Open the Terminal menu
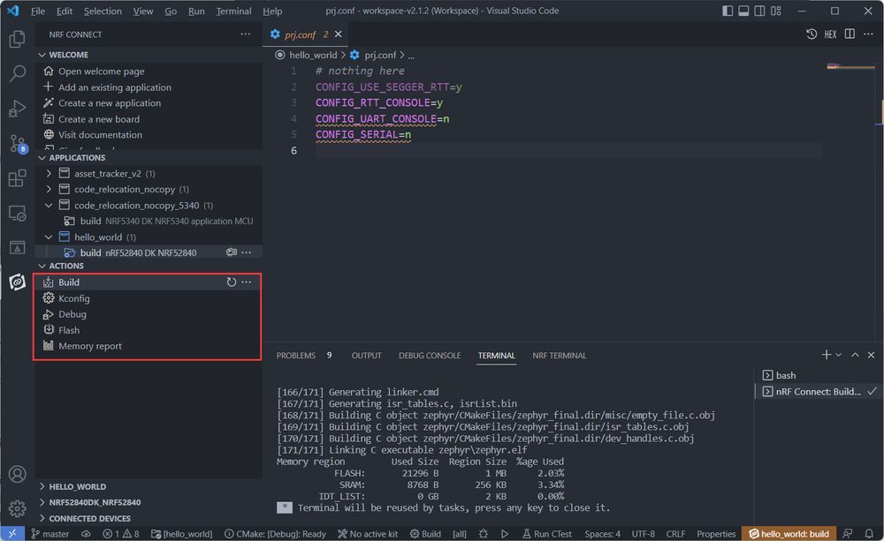The height and width of the screenshot is (541, 884). click(233, 11)
